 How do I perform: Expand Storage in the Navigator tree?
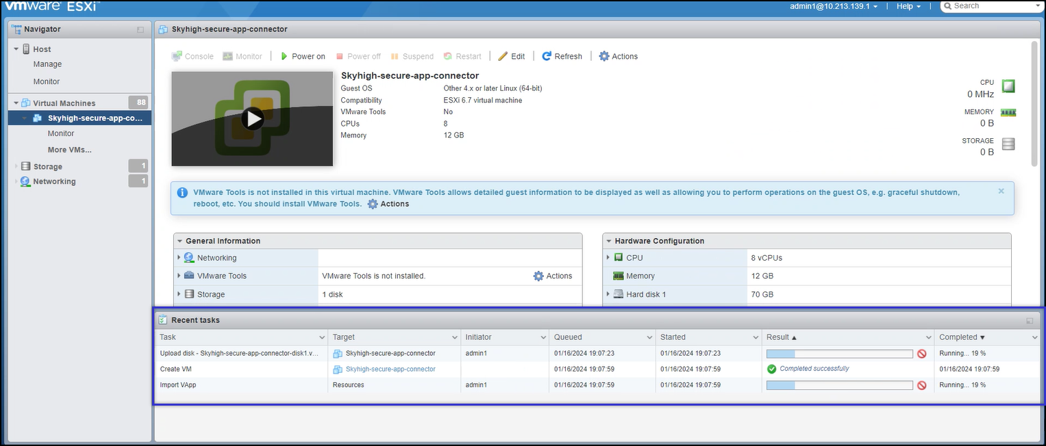point(15,166)
